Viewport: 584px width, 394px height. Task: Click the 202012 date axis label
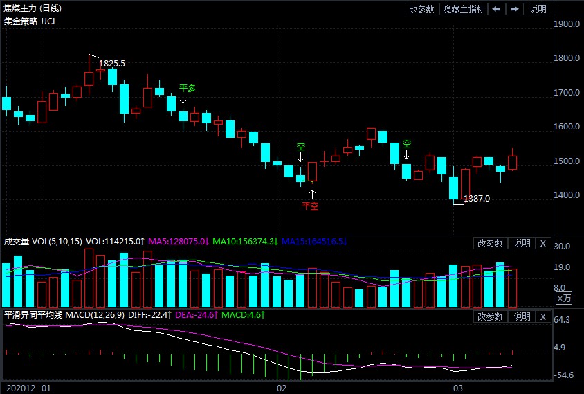tap(21, 388)
